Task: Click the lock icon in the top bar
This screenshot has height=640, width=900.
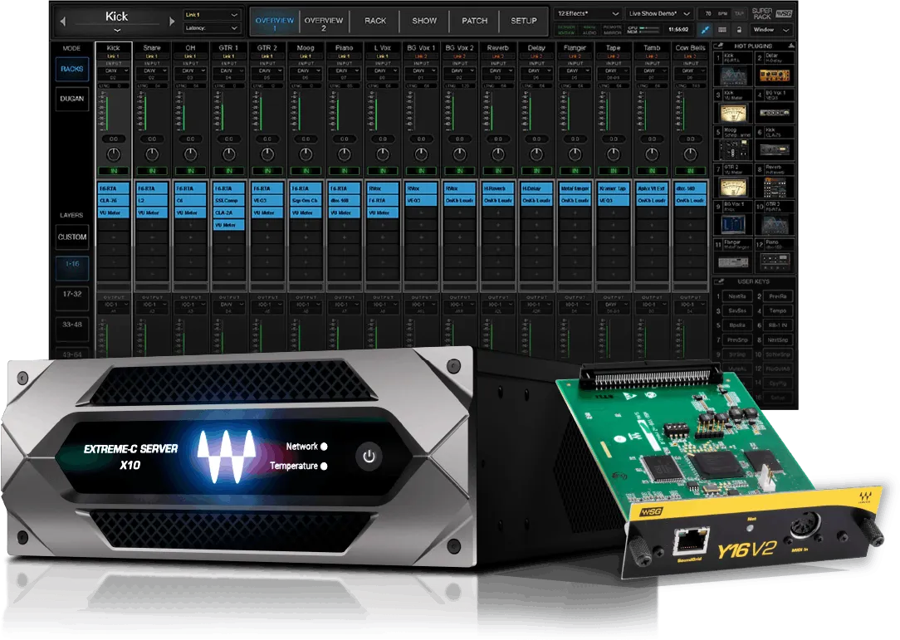Action: point(739,30)
